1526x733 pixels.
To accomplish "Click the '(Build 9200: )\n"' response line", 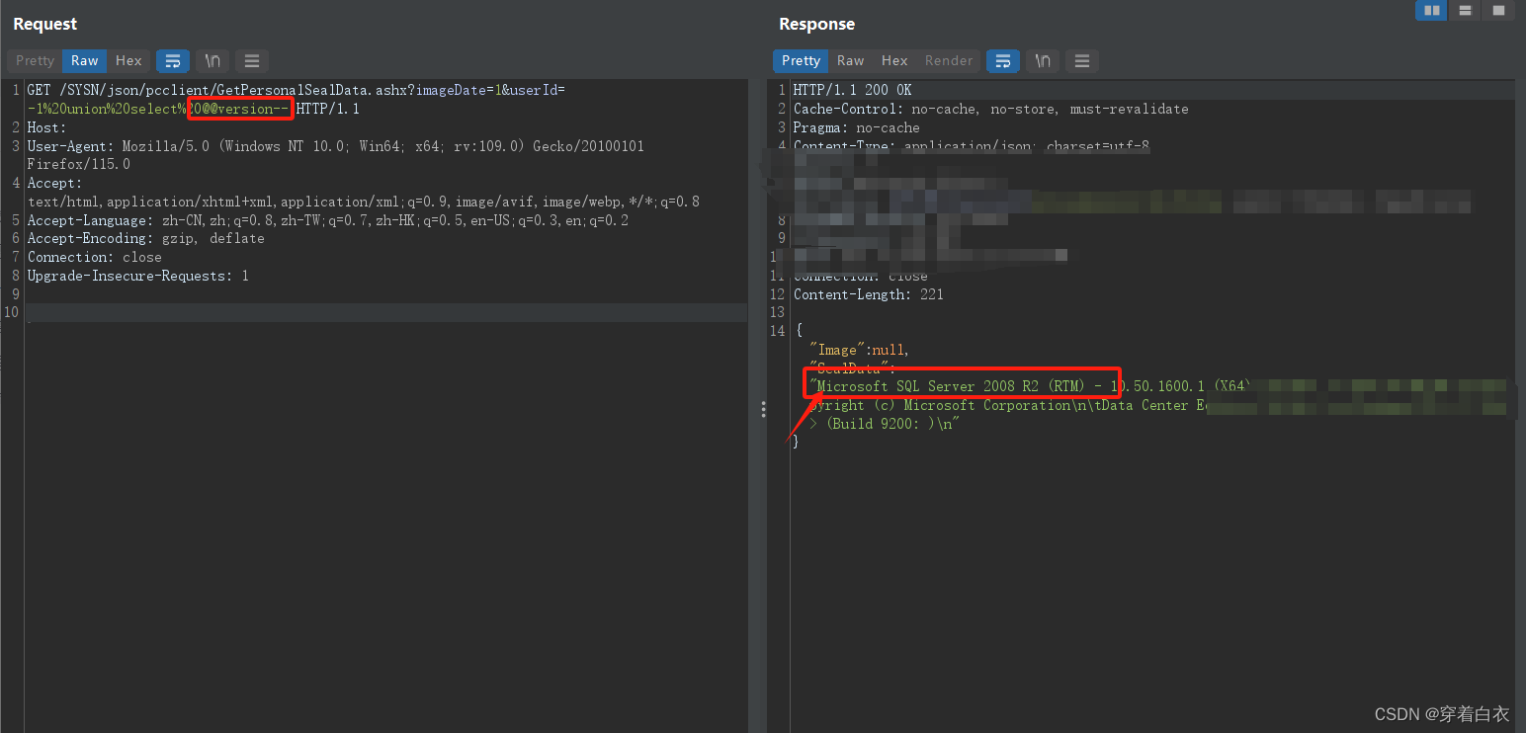I will coord(885,424).
